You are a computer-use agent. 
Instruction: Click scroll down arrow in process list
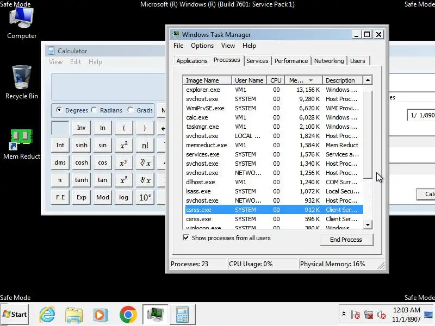point(368,225)
